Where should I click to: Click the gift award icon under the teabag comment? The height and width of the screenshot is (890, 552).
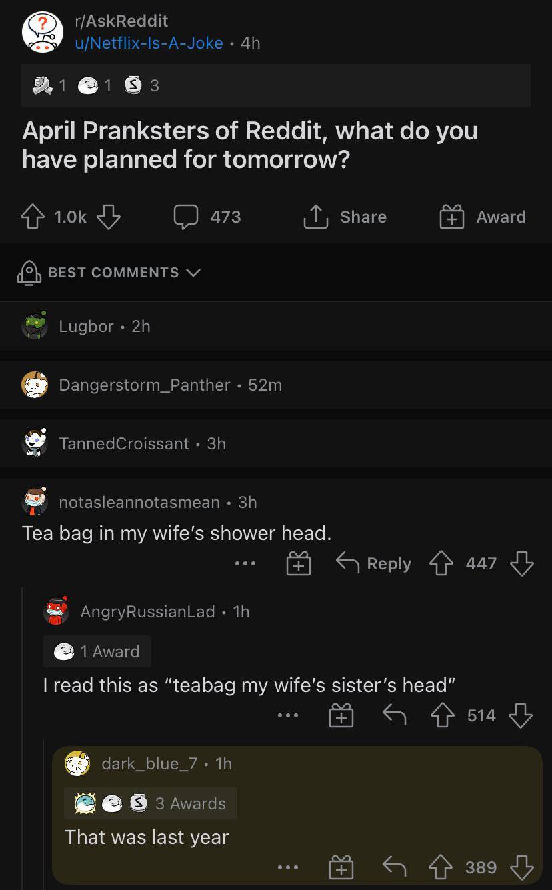[298, 563]
